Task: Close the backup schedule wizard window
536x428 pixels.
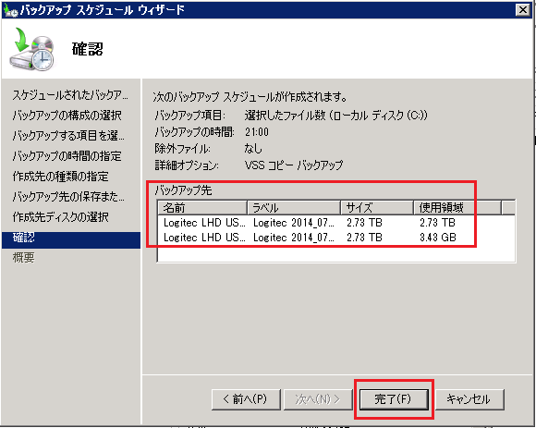Action: click(x=522, y=10)
